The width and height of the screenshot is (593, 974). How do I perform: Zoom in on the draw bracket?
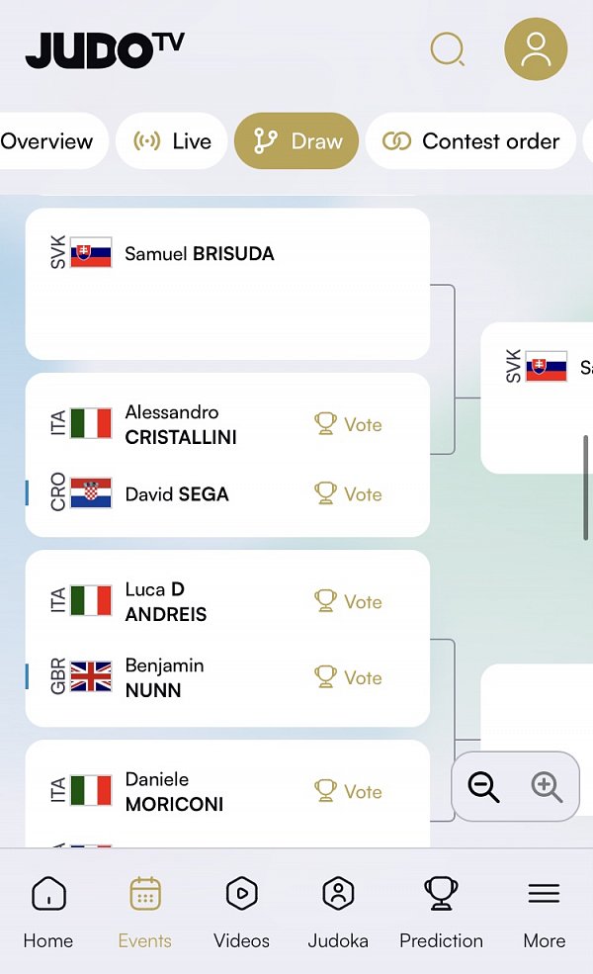[x=547, y=786]
